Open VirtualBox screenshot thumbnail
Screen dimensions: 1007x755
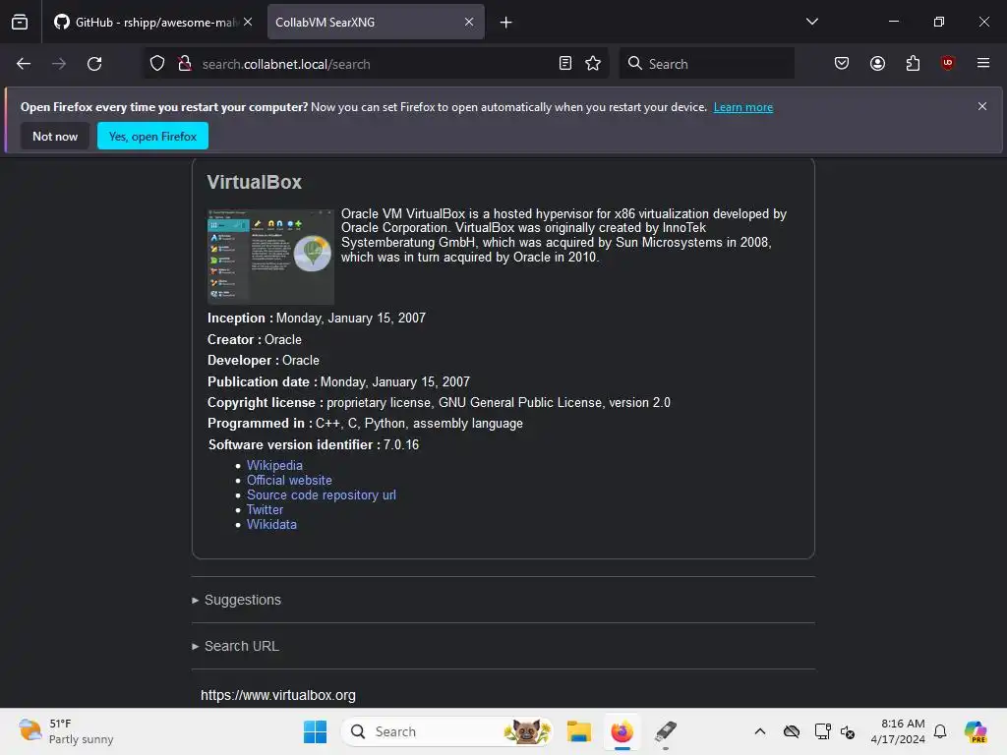point(270,257)
